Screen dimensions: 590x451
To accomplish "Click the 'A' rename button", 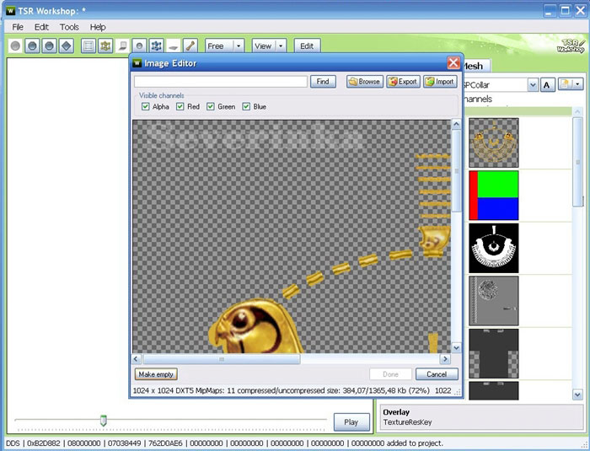I will pos(547,85).
